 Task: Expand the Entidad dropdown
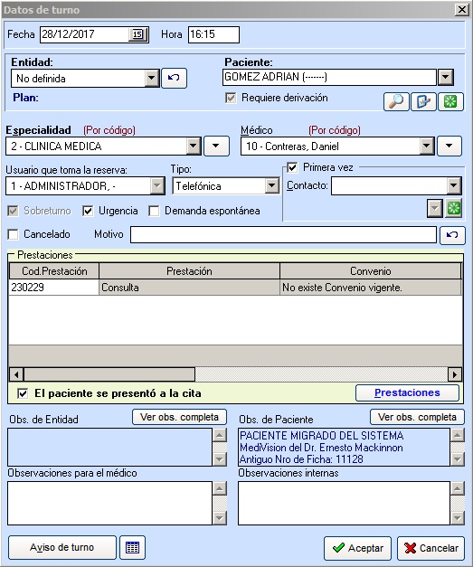click(152, 78)
